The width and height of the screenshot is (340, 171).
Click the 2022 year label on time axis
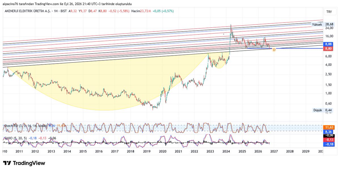coord(194,152)
